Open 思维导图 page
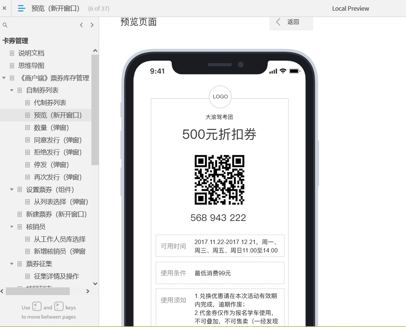The width and height of the screenshot is (406, 327). pos(31,65)
